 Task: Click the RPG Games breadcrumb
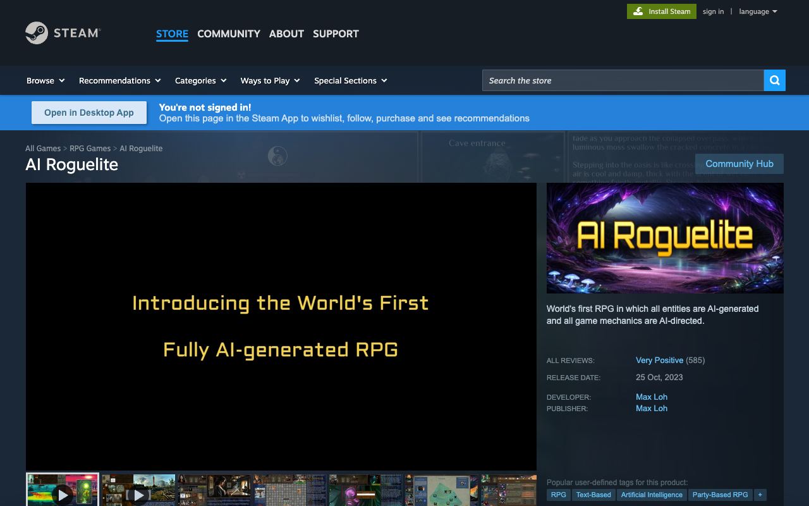[x=90, y=148]
